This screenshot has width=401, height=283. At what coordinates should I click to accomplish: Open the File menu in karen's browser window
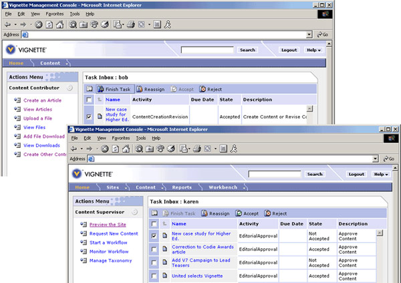(74, 138)
